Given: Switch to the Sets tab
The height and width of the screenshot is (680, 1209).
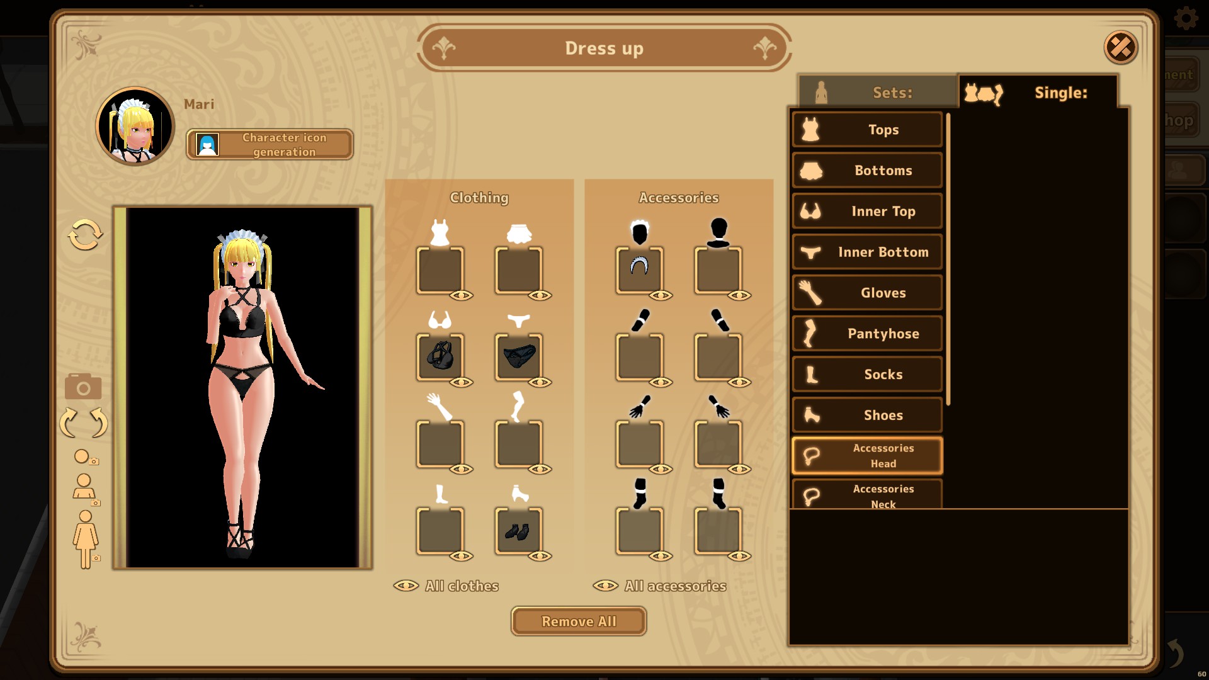Looking at the screenshot, I should click(x=877, y=93).
